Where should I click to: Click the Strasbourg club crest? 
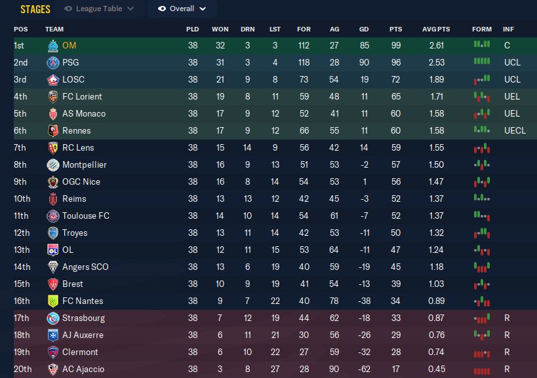point(52,318)
